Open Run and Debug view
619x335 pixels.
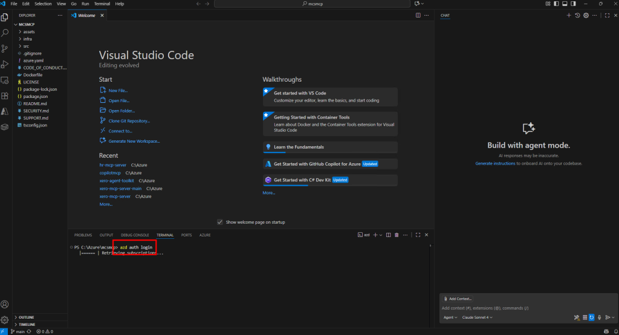click(5, 64)
